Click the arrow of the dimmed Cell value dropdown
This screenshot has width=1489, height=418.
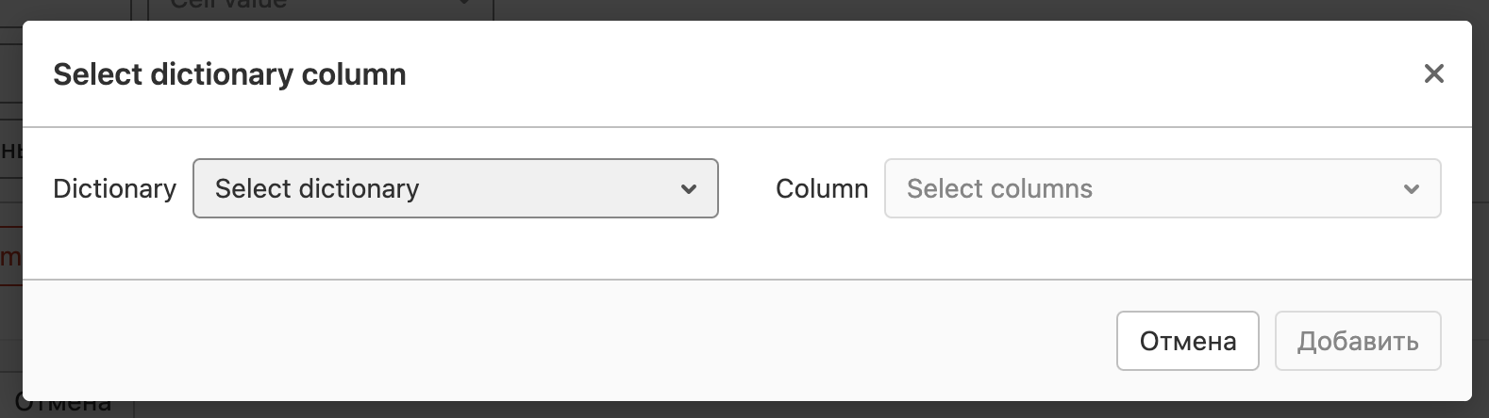(464, 5)
